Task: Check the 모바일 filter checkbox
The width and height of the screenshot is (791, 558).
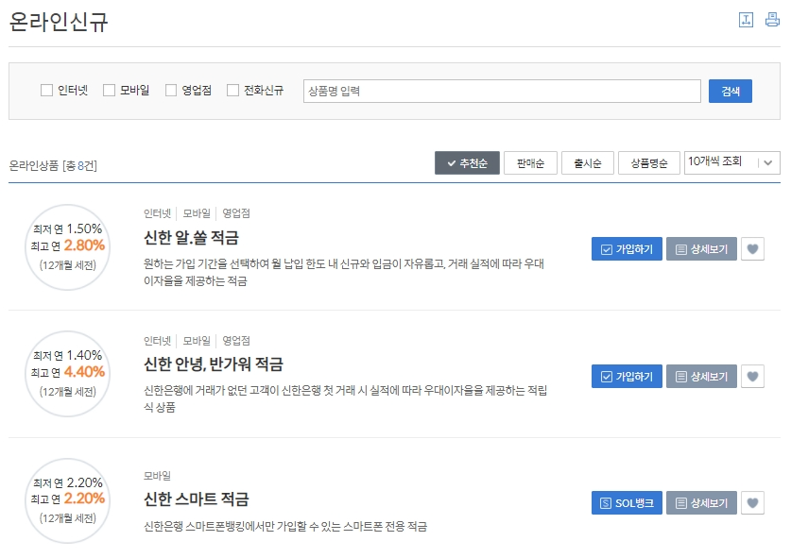Action: (109, 91)
